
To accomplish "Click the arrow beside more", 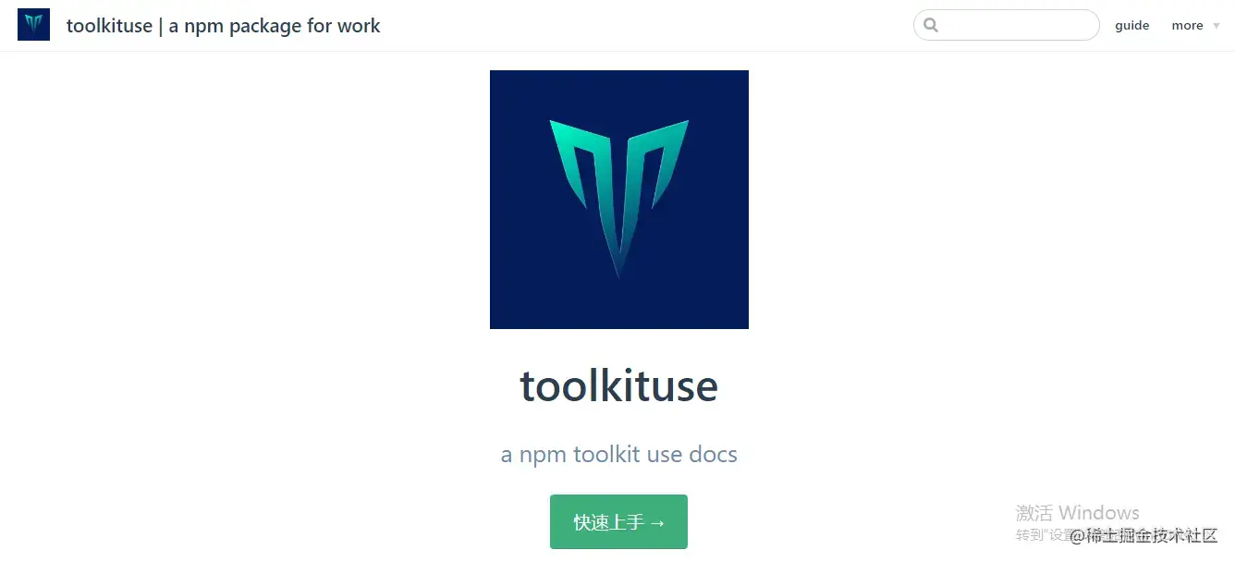I will coord(1216,26).
